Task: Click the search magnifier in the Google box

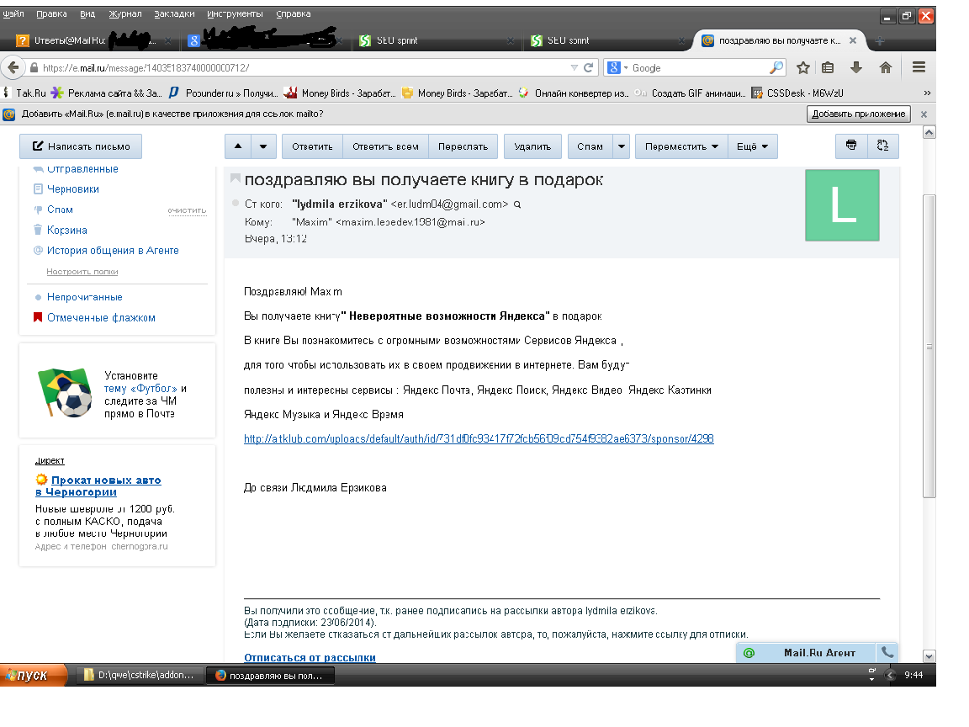Action: point(776,68)
